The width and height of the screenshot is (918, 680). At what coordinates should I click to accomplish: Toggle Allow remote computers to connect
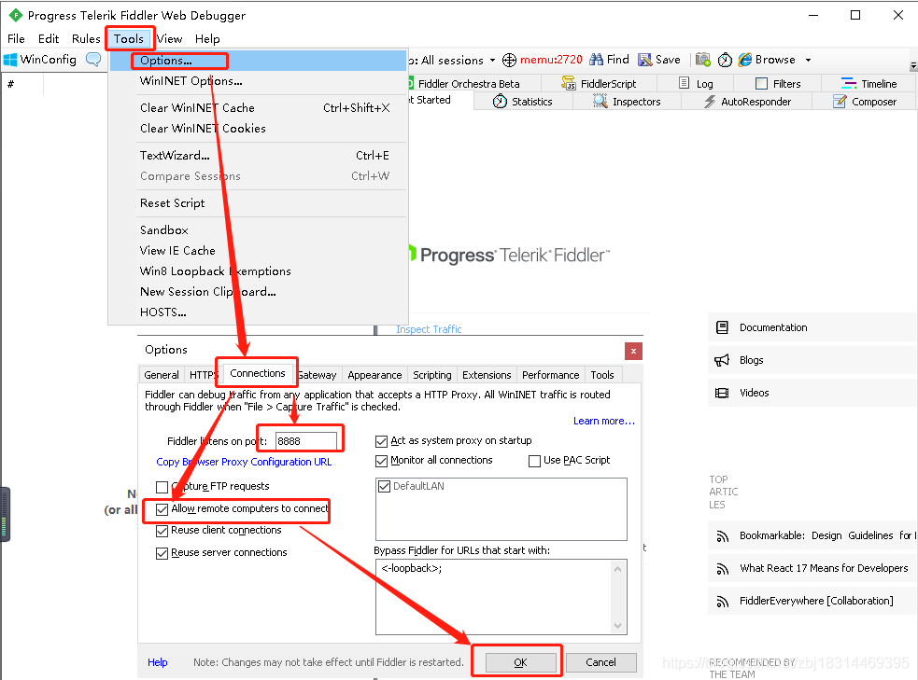click(162, 509)
